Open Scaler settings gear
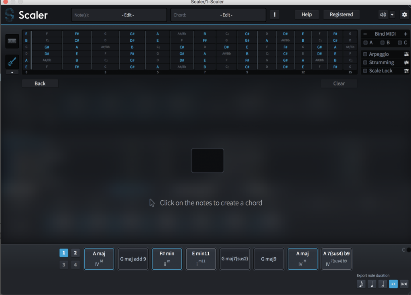 404,15
